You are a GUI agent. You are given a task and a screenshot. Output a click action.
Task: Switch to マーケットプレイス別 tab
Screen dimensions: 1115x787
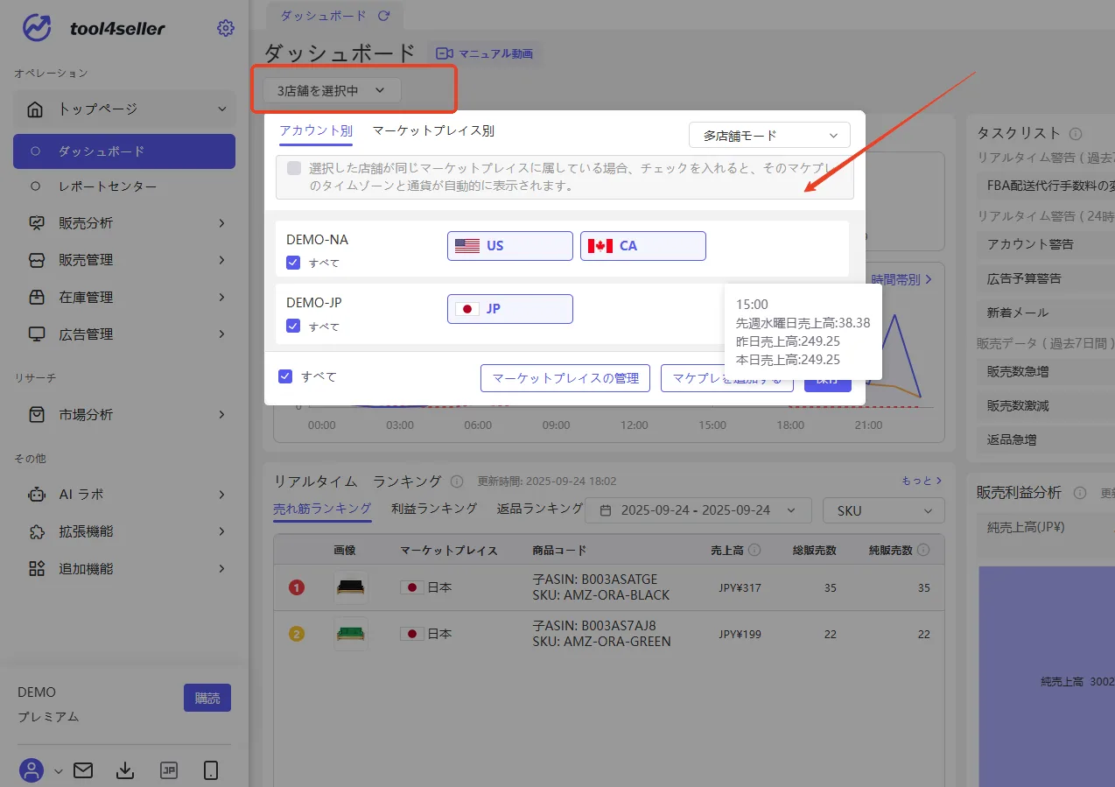click(433, 131)
